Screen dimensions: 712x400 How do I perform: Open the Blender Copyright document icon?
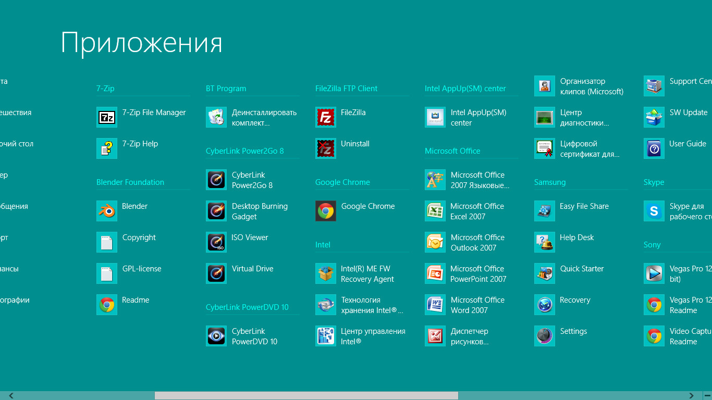click(107, 242)
